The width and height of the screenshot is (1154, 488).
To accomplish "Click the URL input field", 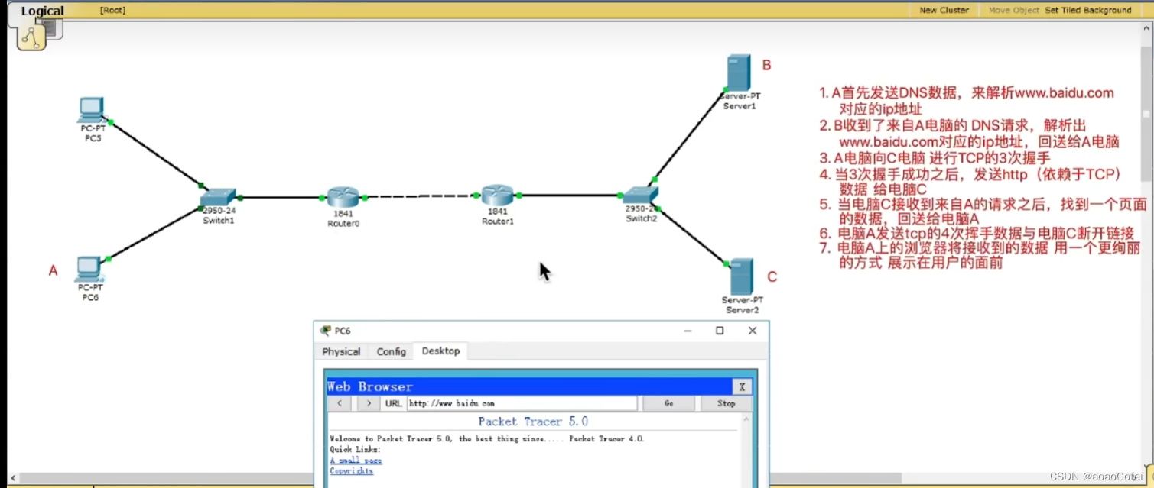I will 522,403.
